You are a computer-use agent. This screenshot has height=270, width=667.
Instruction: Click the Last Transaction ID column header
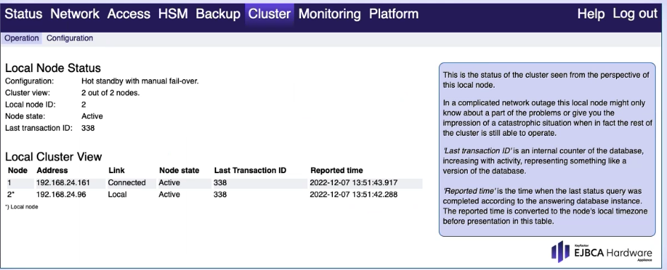click(250, 170)
